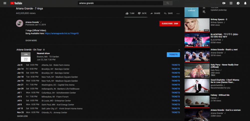Click the playlist queue icon under 71

point(204,12)
